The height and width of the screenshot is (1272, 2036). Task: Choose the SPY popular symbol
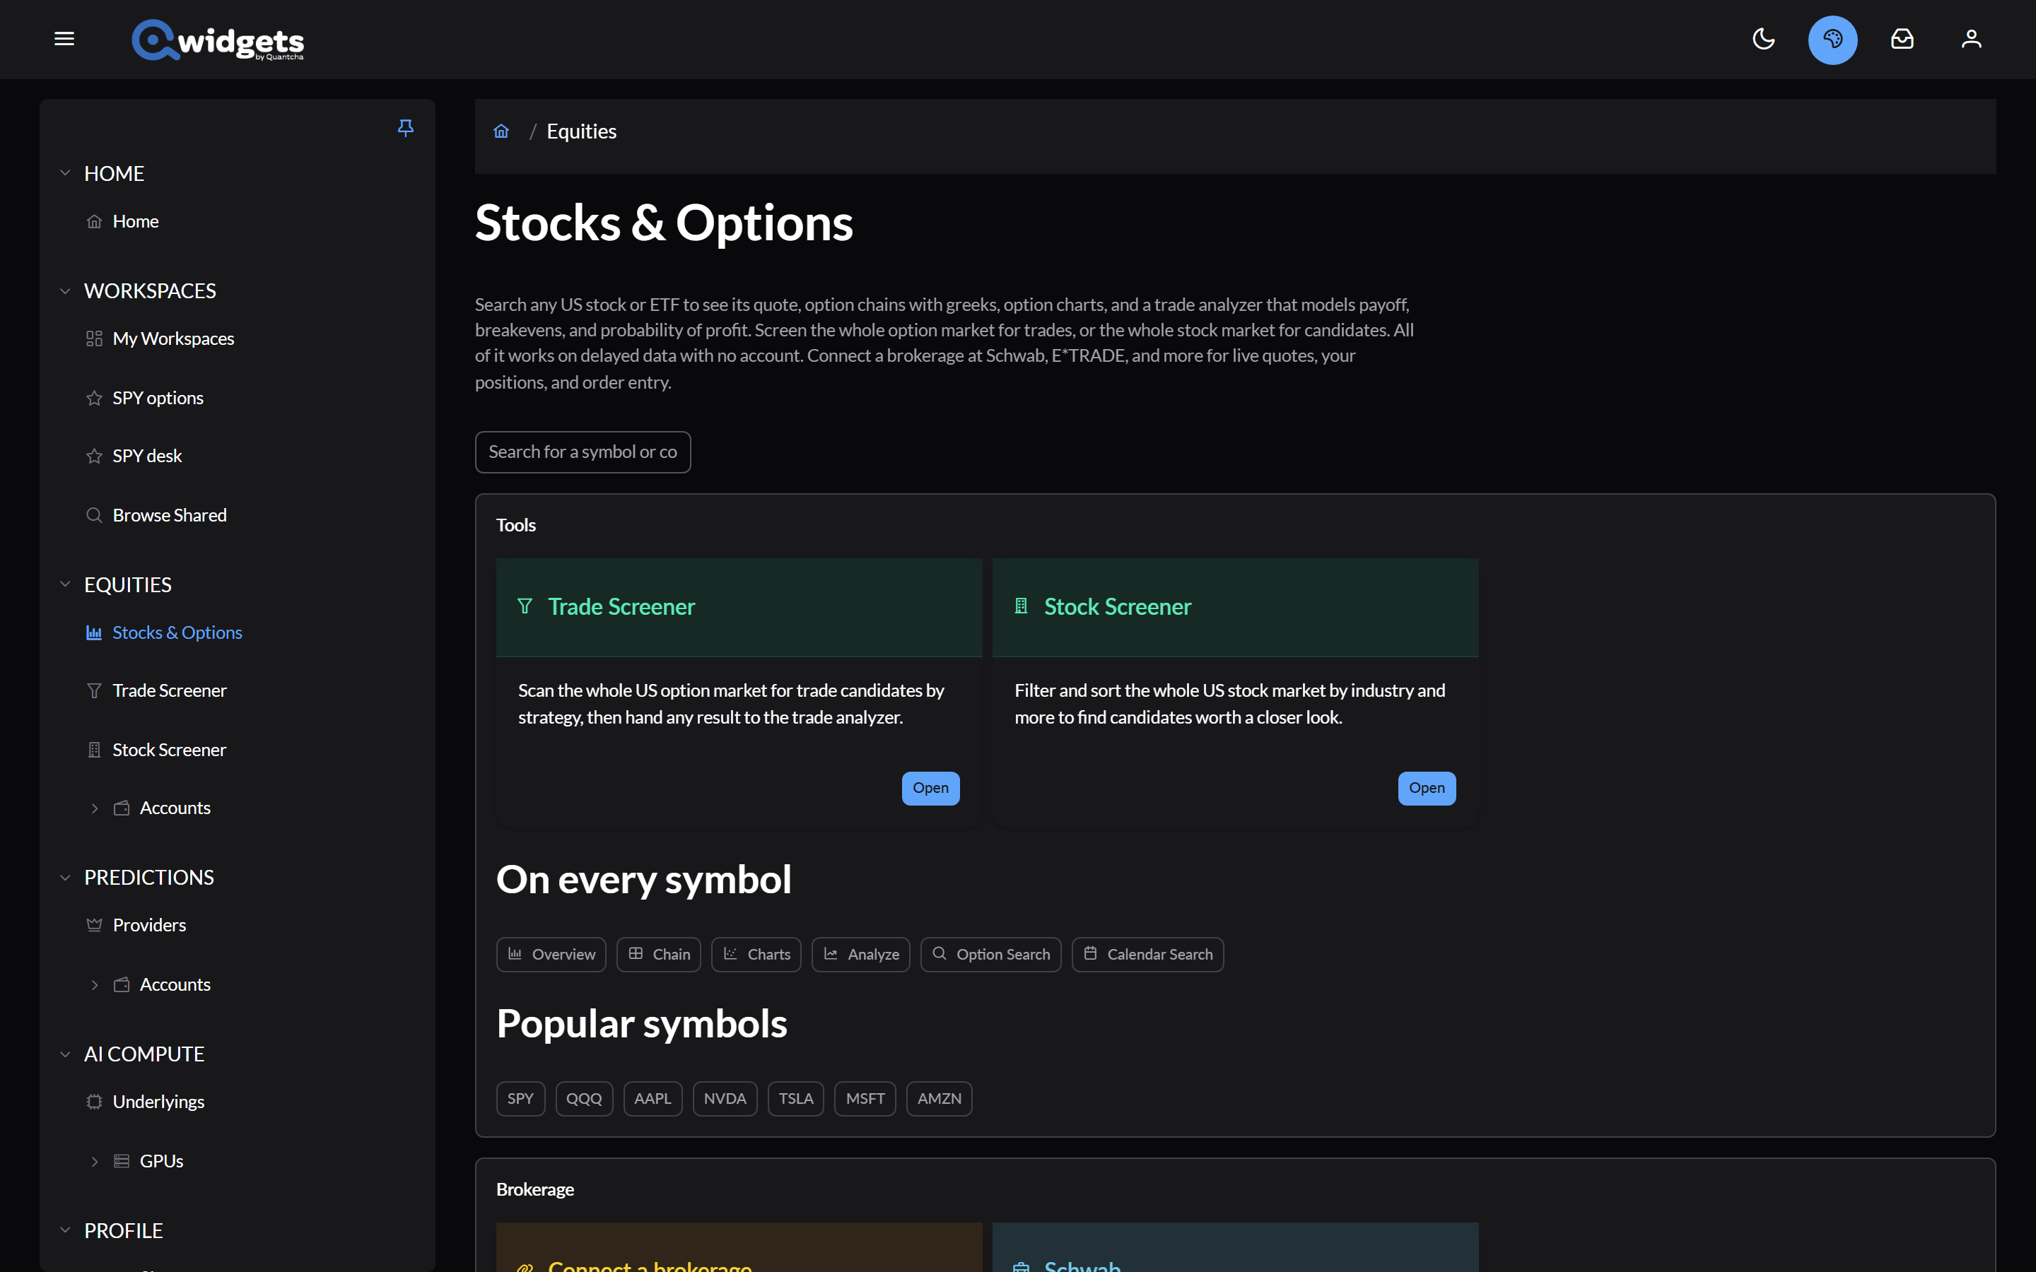pyautogui.click(x=521, y=1099)
